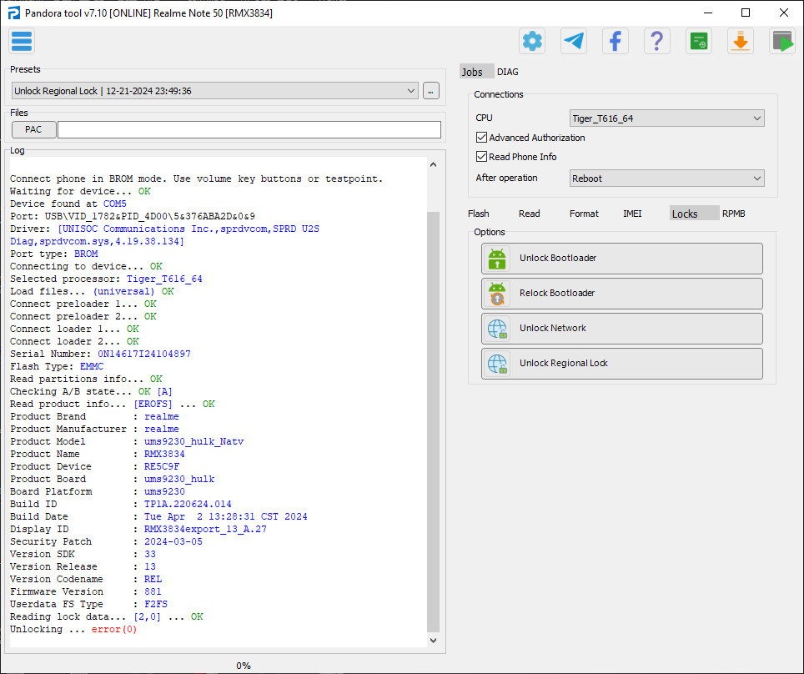Click the Telegram icon

(x=574, y=41)
